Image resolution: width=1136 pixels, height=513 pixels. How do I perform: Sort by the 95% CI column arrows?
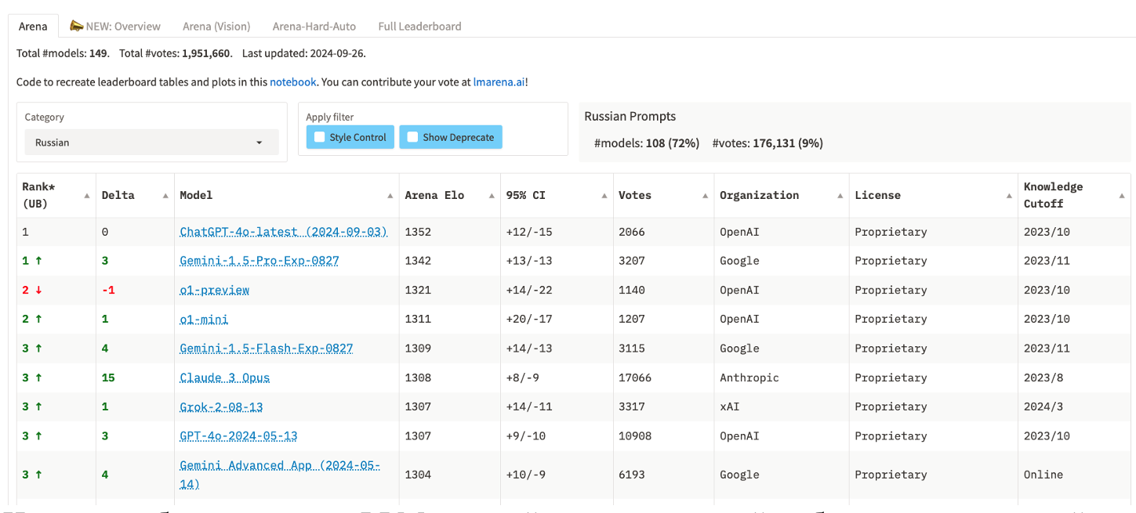tap(604, 196)
